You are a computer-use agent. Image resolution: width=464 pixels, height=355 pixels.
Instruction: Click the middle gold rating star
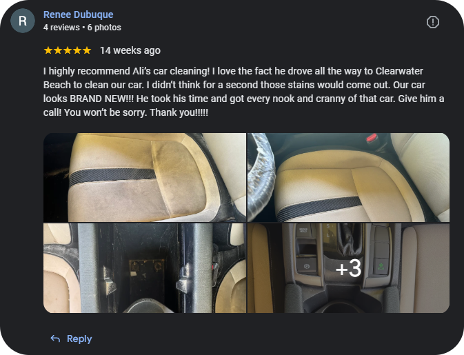(68, 50)
